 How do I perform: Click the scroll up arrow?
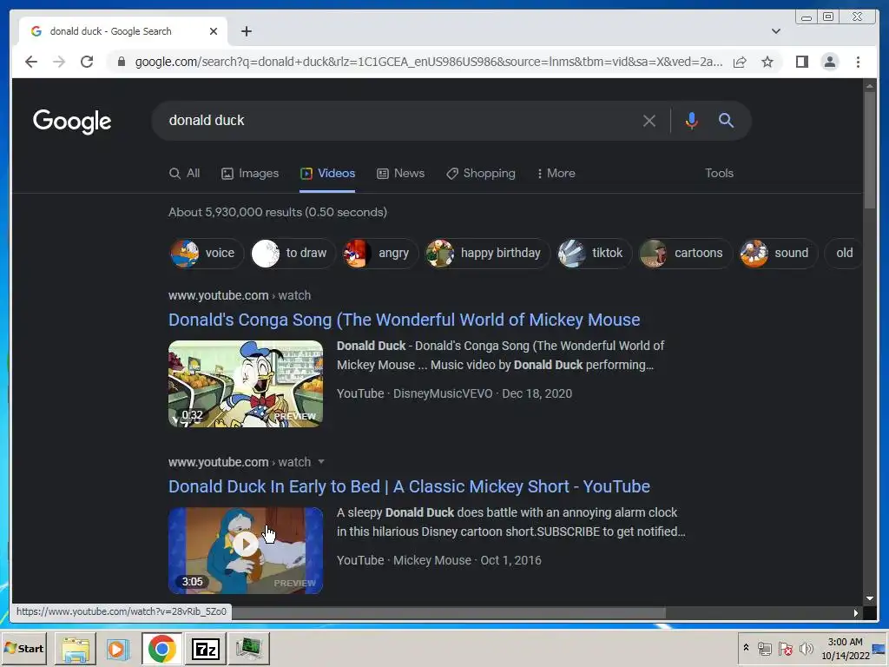pos(869,86)
